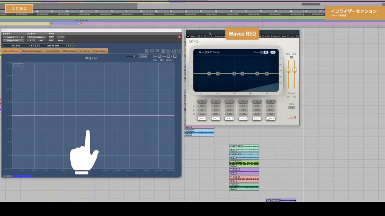Open band 4 filter type selector in REQ
385x216 pixels.
pos(243,119)
